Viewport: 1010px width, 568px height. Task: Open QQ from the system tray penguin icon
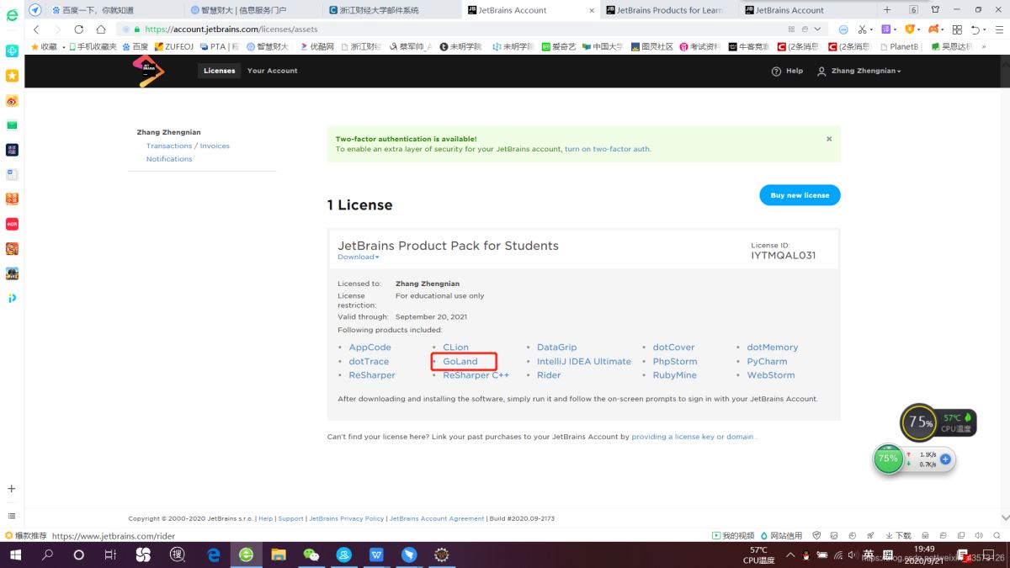[x=805, y=555]
